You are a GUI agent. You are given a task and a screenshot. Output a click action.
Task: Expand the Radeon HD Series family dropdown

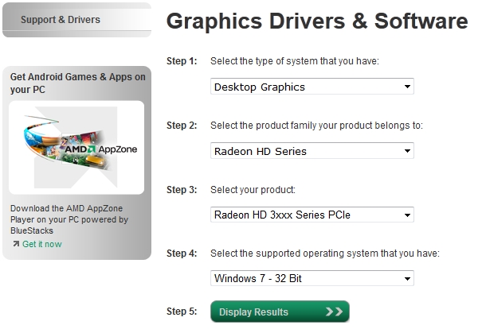pyautogui.click(x=312, y=151)
